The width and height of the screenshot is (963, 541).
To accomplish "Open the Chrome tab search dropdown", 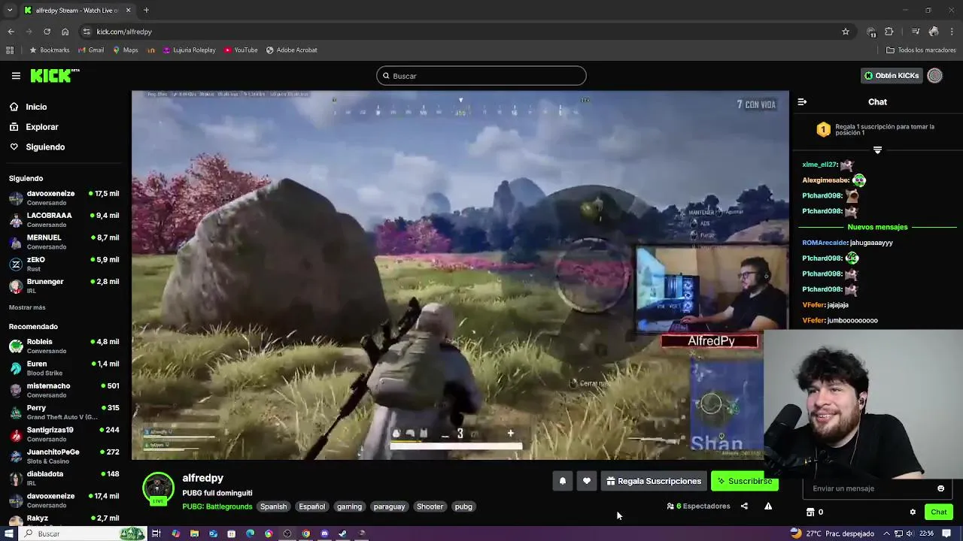I will [10, 11].
